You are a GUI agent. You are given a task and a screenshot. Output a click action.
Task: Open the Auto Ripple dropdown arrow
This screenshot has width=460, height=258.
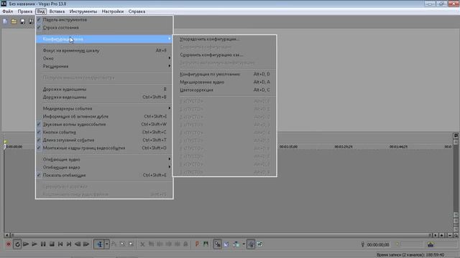pyautogui.click(x=244, y=244)
